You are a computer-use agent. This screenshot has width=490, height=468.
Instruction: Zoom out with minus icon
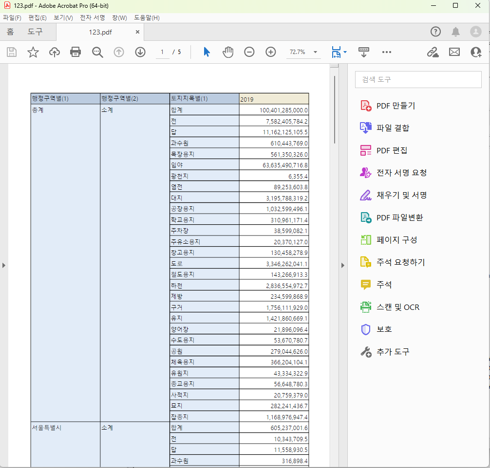point(249,52)
